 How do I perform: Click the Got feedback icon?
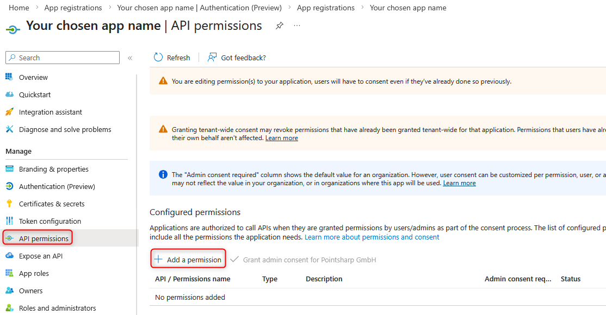212,58
